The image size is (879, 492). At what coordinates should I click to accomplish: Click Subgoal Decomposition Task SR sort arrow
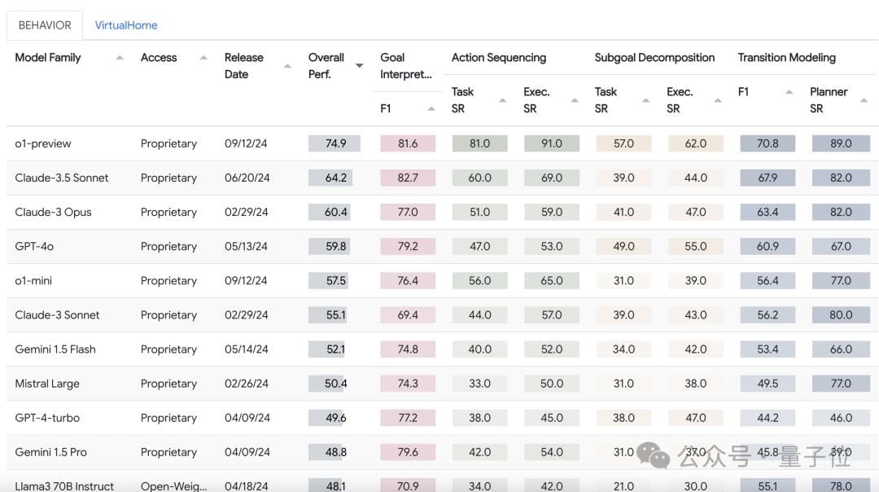[x=645, y=100]
